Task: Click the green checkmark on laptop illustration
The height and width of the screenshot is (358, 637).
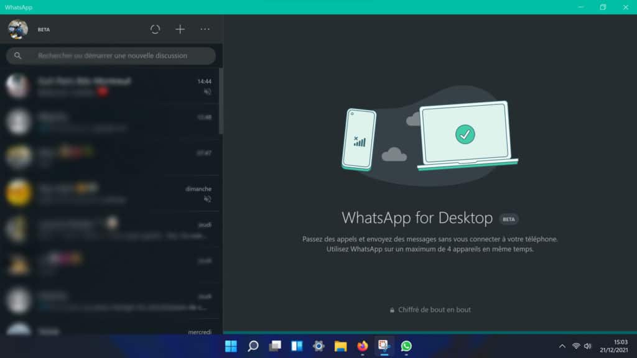Action: coord(465,134)
